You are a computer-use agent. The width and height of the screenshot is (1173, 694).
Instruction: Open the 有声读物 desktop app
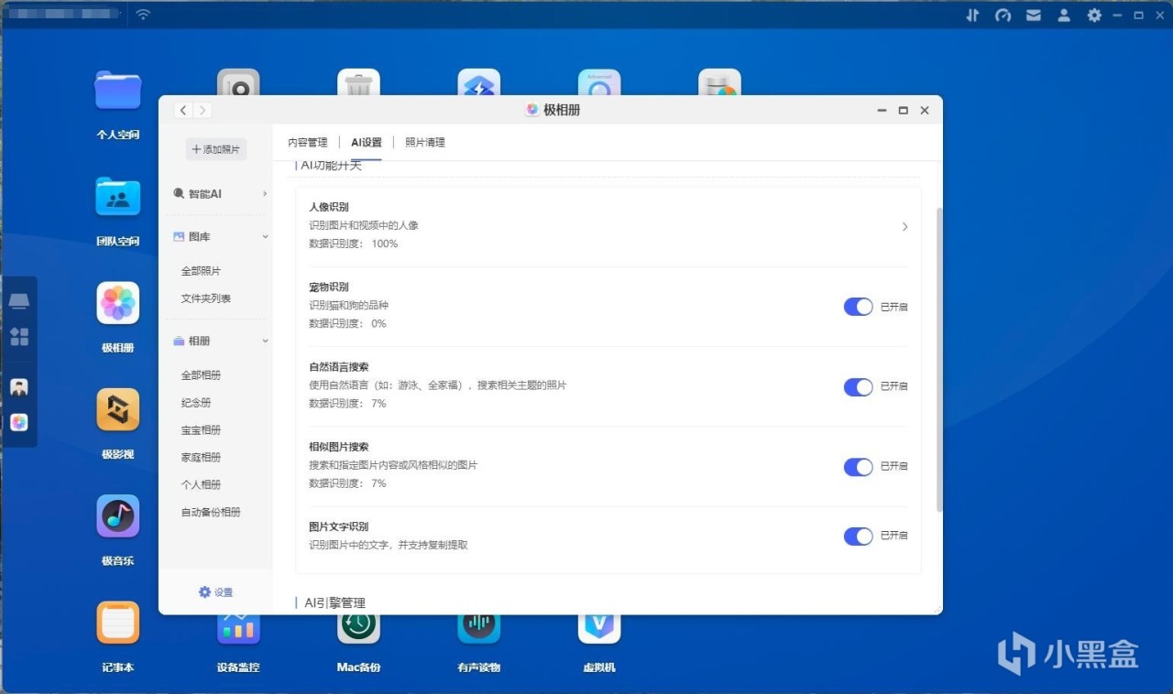click(x=478, y=628)
